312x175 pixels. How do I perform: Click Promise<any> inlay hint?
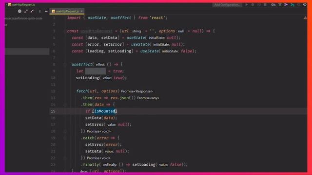(x=148, y=98)
